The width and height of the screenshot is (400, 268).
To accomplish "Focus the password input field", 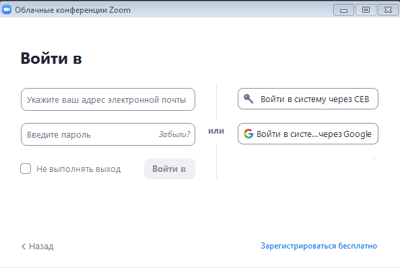I will (108, 134).
